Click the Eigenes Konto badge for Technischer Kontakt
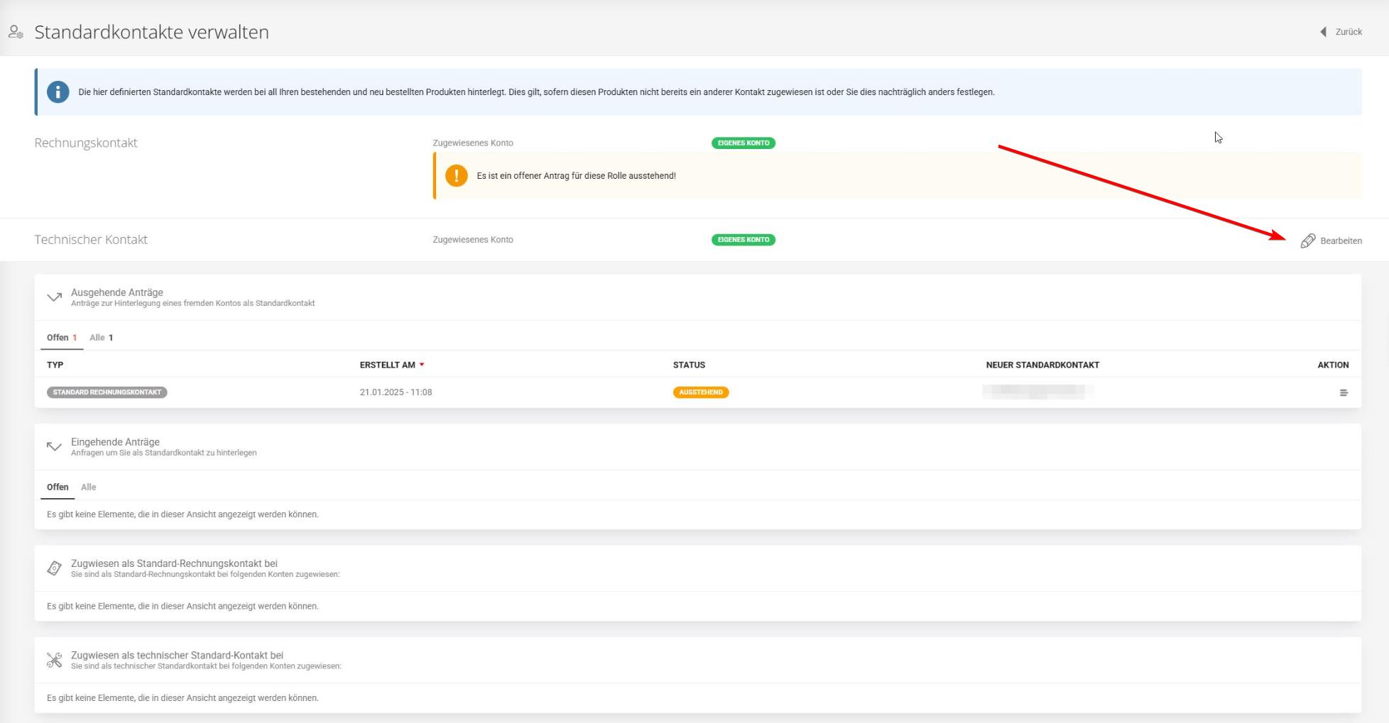 pyautogui.click(x=743, y=240)
